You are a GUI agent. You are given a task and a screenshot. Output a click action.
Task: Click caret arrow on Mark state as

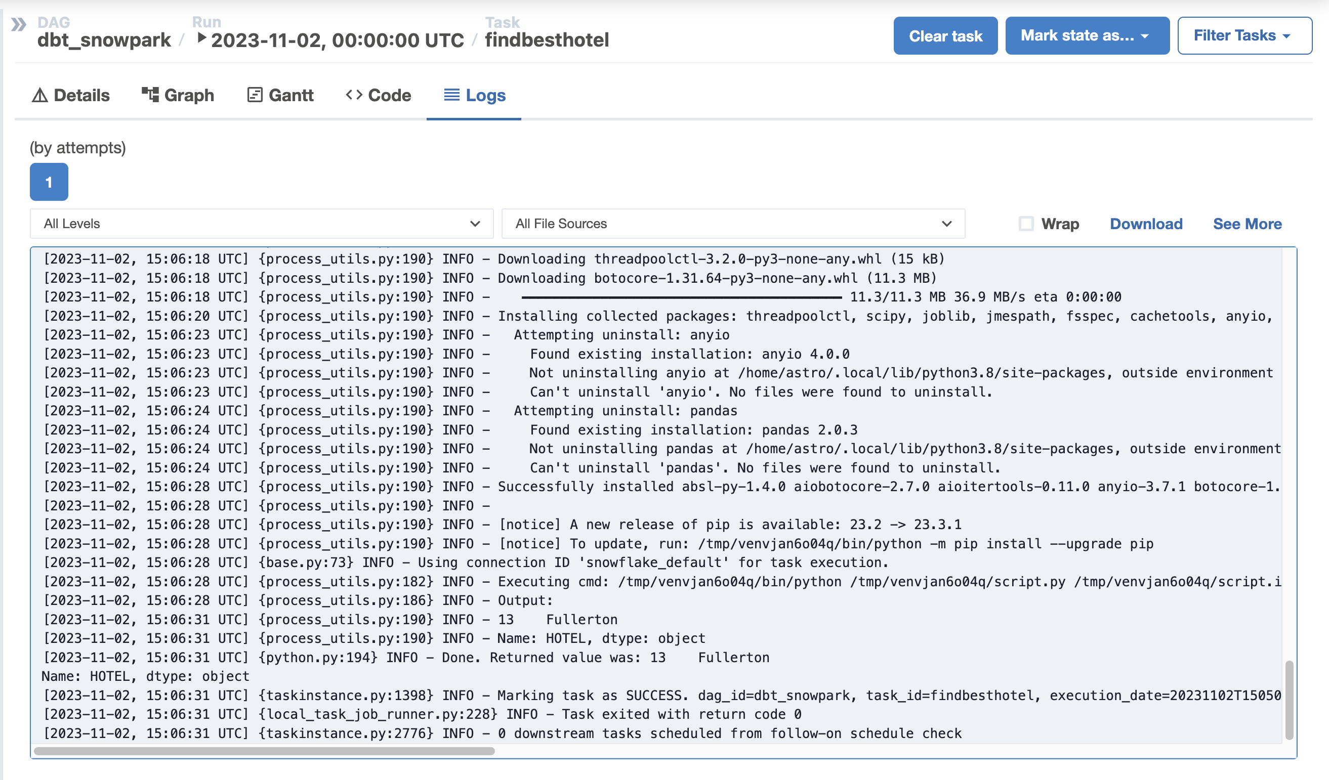pyautogui.click(x=1144, y=36)
